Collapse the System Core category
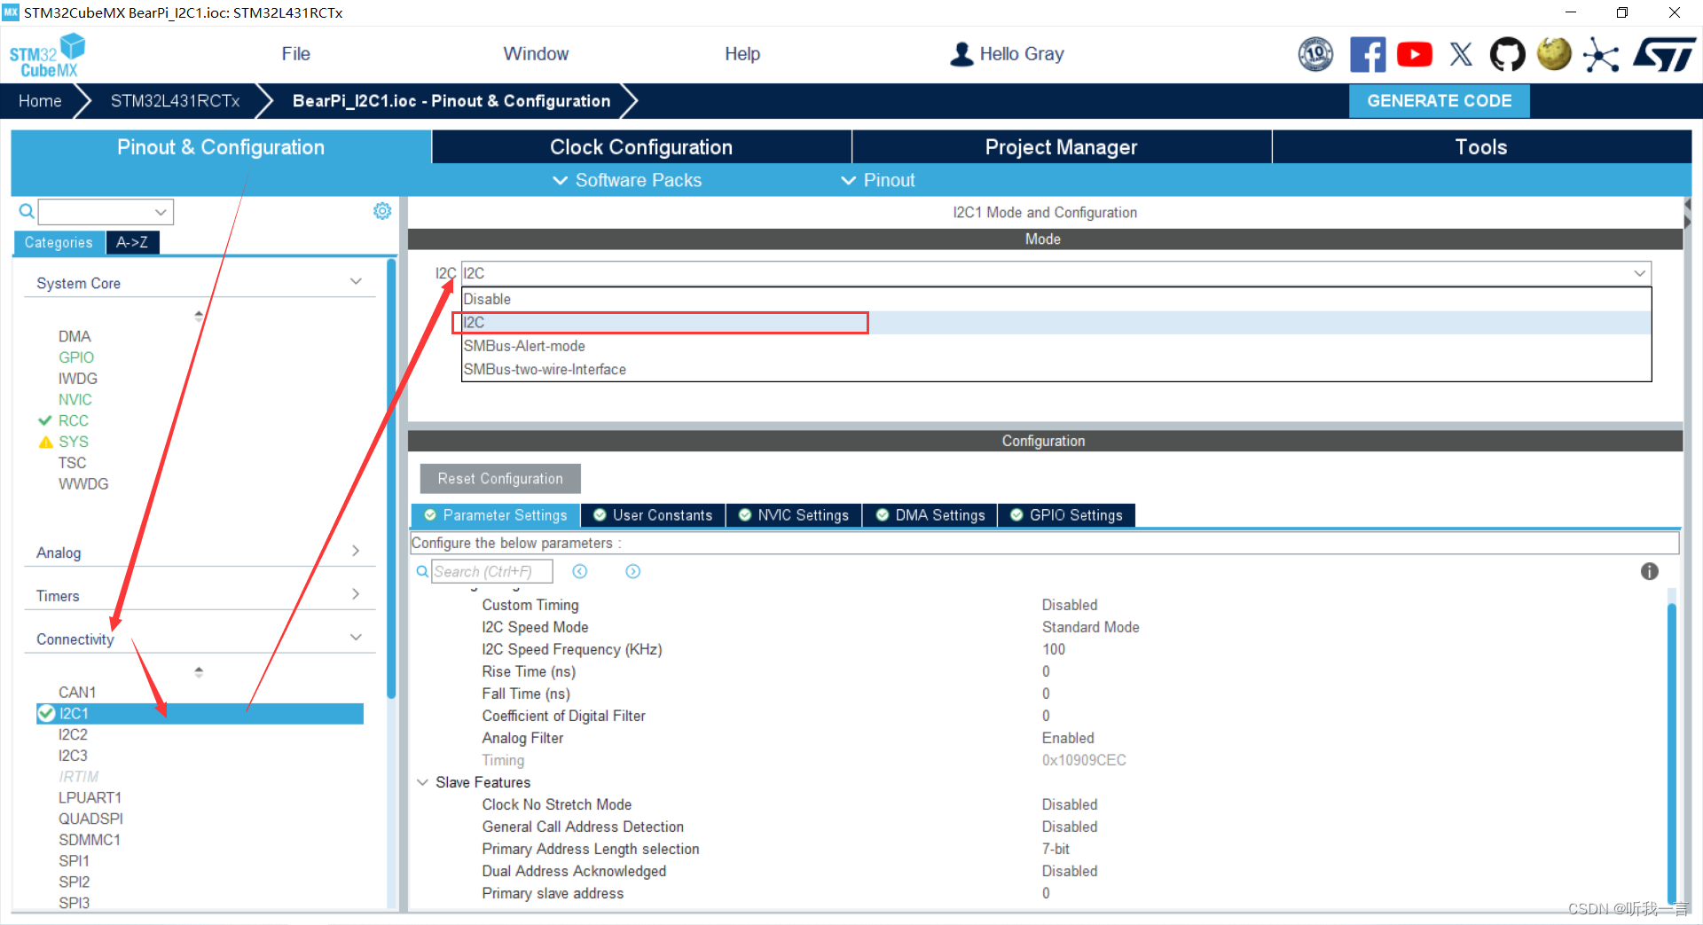The height and width of the screenshot is (925, 1703). pos(356,282)
